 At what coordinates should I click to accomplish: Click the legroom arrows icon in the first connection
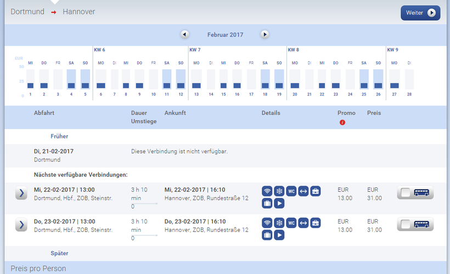click(303, 192)
